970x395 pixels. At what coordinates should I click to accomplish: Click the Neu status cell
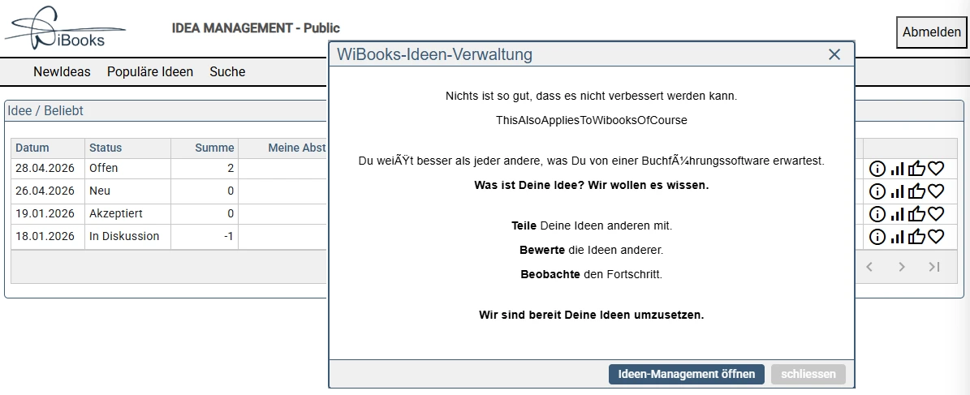(127, 191)
